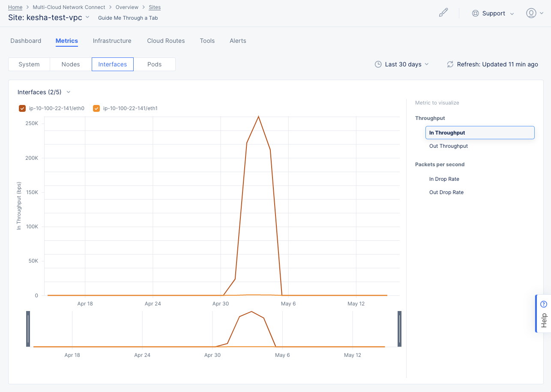Viewport: 551px width, 392px height.
Task: Expand the Interfaces (2/5) selector
Action: coord(68,92)
